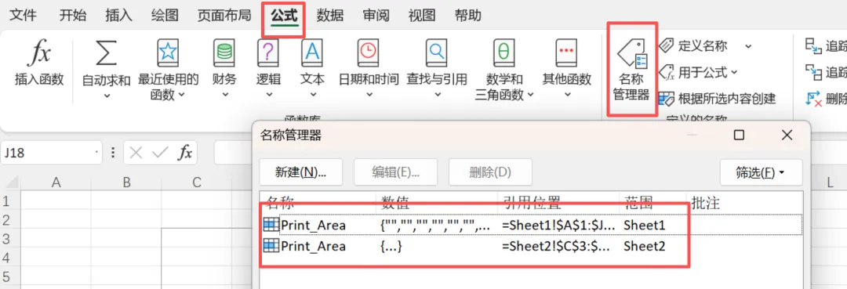The height and width of the screenshot is (289, 847).
Task: Click the Edit (编辑) button in Name Manager
Action: [396, 172]
